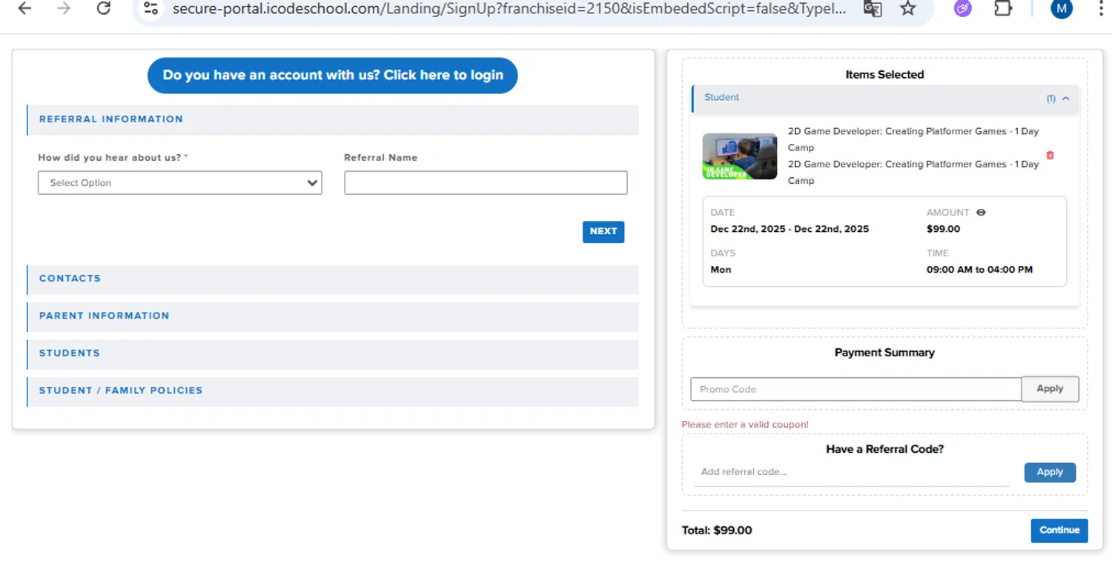Click the browser forward arrow
The height and width of the screenshot is (578, 1112).
click(64, 9)
